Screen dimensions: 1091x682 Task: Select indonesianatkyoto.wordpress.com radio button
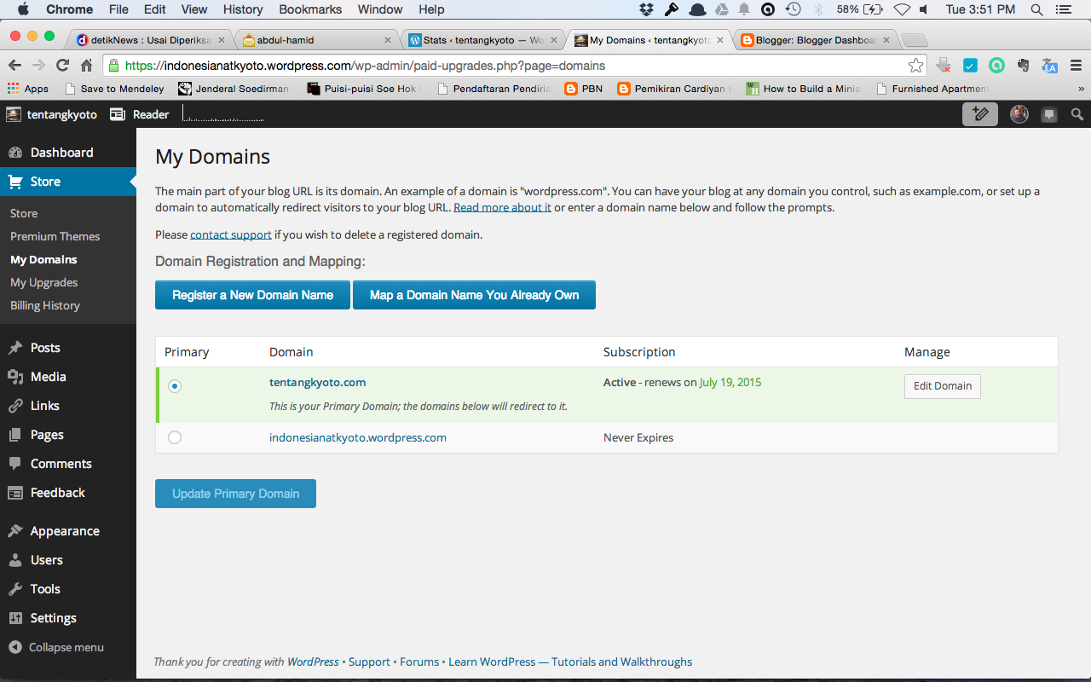point(175,437)
